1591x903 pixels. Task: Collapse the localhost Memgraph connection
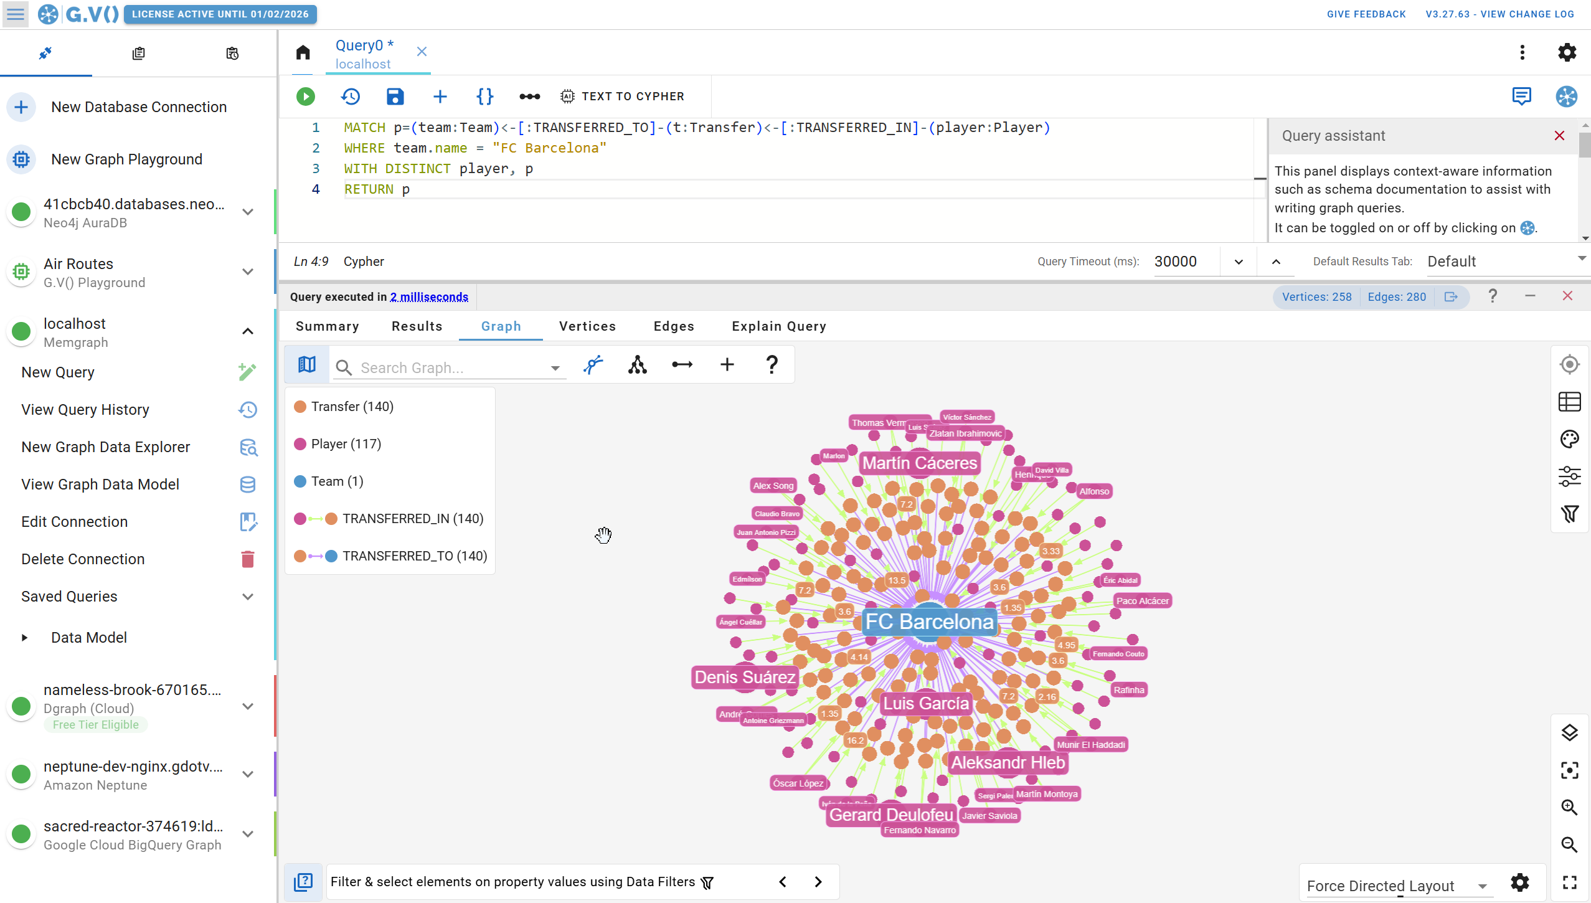248,332
